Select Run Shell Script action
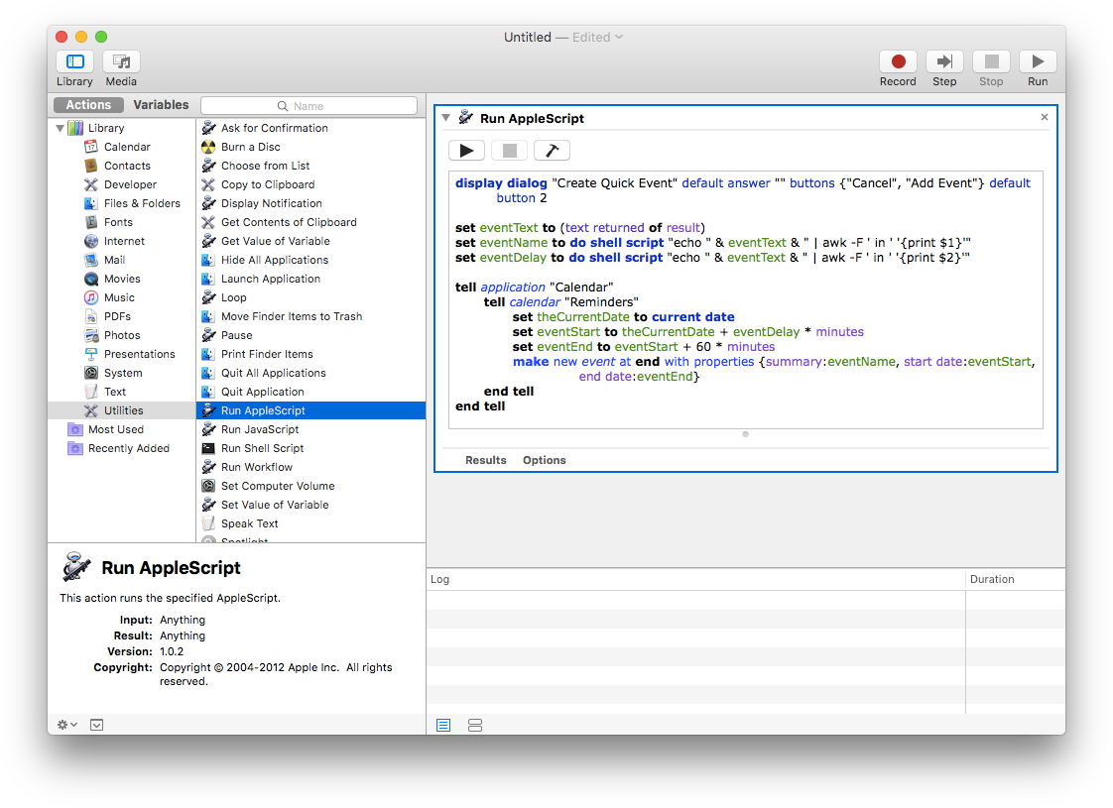 [262, 448]
